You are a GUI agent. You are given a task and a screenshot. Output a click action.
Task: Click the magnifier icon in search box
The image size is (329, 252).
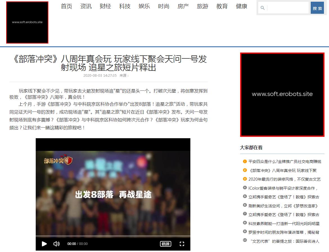[262, 8]
